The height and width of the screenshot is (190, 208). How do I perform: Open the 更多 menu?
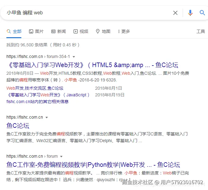tap(124, 31)
